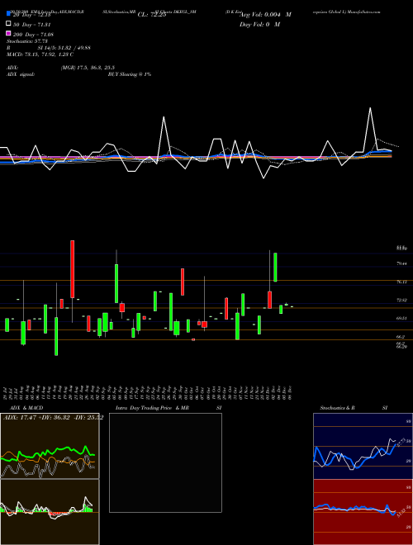Image resolution: width=413 pixels, height=545 pixels.
Task: Click the highest white spike on the moving average chart
Action: pos(370,108)
